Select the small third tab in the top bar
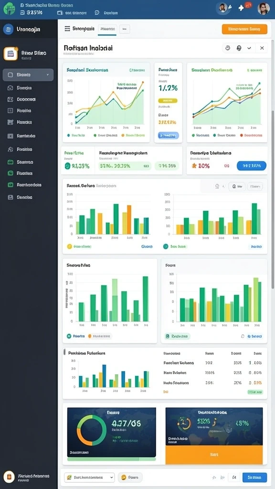The width and height of the screenshot is (275, 489). pos(125,29)
